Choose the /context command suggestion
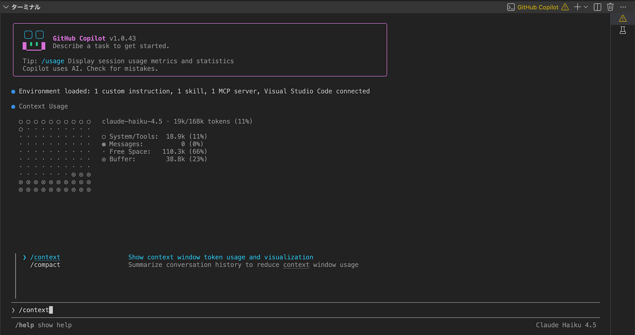This screenshot has height=335, width=635. (45, 257)
